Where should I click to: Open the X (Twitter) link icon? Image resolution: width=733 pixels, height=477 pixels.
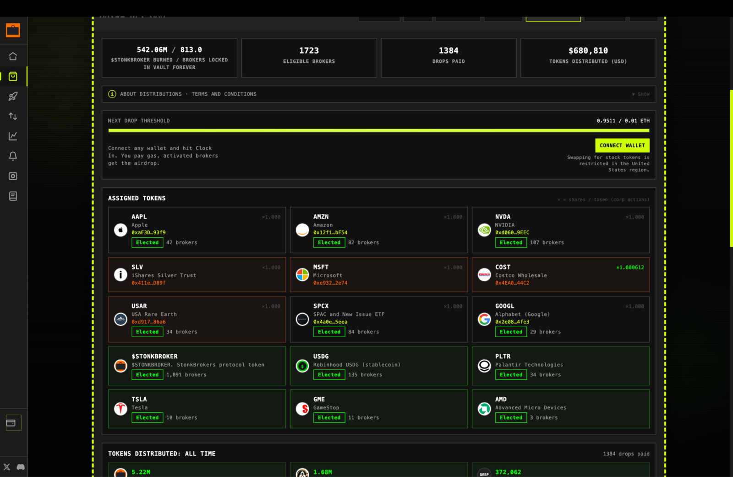point(6,467)
